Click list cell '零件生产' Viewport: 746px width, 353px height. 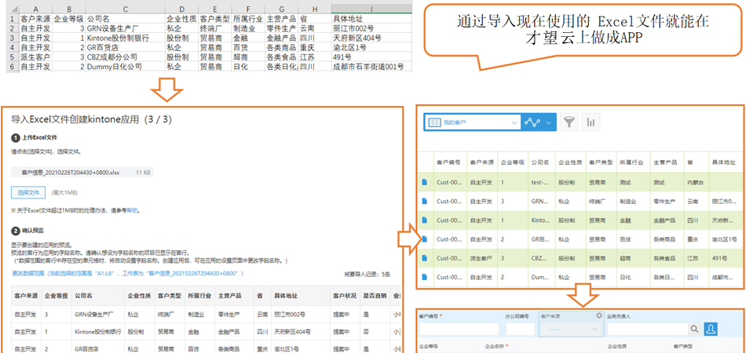[x=665, y=201]
